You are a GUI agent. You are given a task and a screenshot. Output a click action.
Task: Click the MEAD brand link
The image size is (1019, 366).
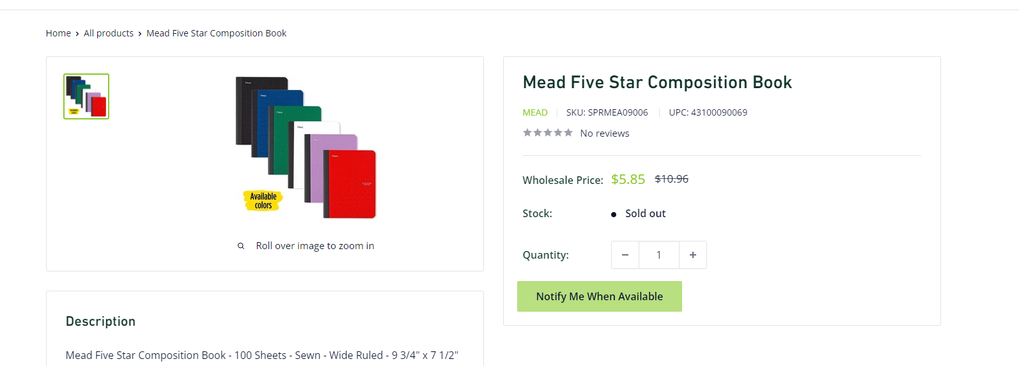pos(535,112)
